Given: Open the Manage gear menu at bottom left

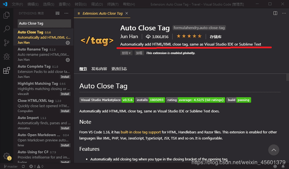Looking at the screenshot, I should 6,156.
